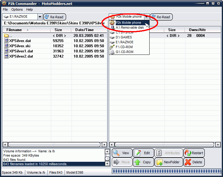This screenshot has width=223, height=177.
Task: Click the red X icon on Delete button
Action: [x=188, y=162]
